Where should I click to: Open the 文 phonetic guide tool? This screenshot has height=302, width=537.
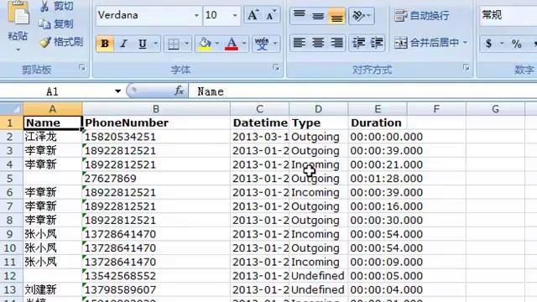point(262,44)
